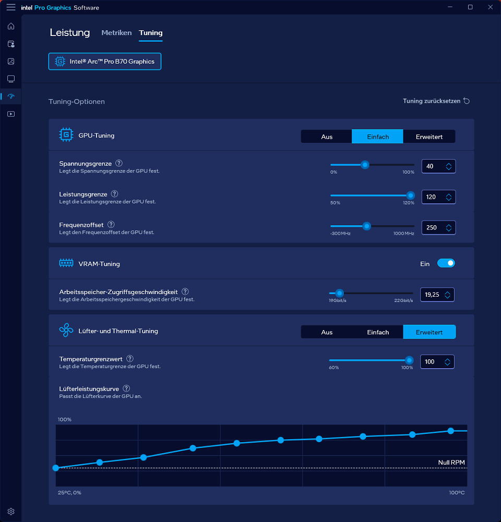Click the Frequenzoffset value field showing 250

click(438, 228)
